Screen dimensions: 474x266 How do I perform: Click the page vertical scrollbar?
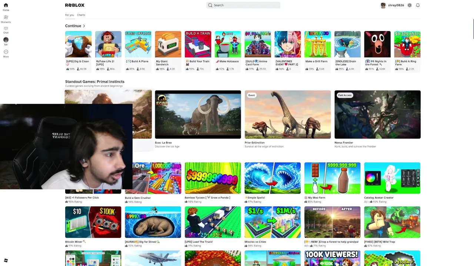tap(473, 28)
